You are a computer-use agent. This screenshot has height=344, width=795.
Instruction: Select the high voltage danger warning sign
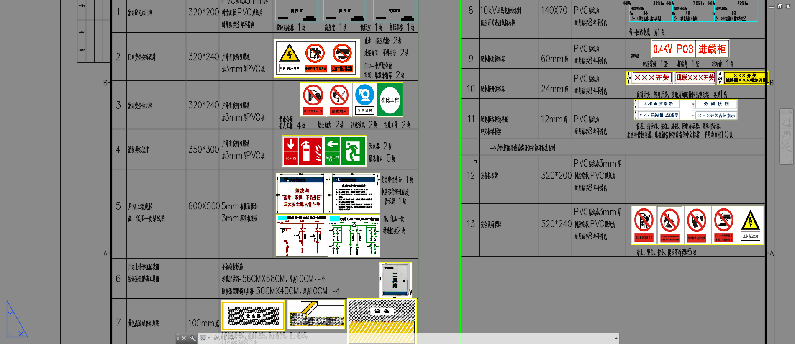[x=289, y=58]
